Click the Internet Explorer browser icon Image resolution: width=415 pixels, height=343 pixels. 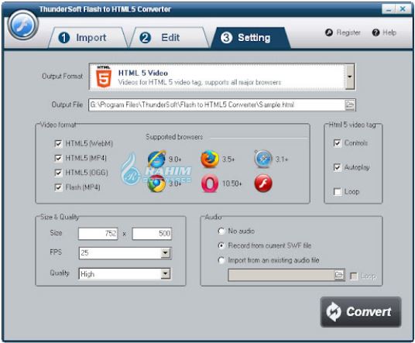tap(156, 159)
